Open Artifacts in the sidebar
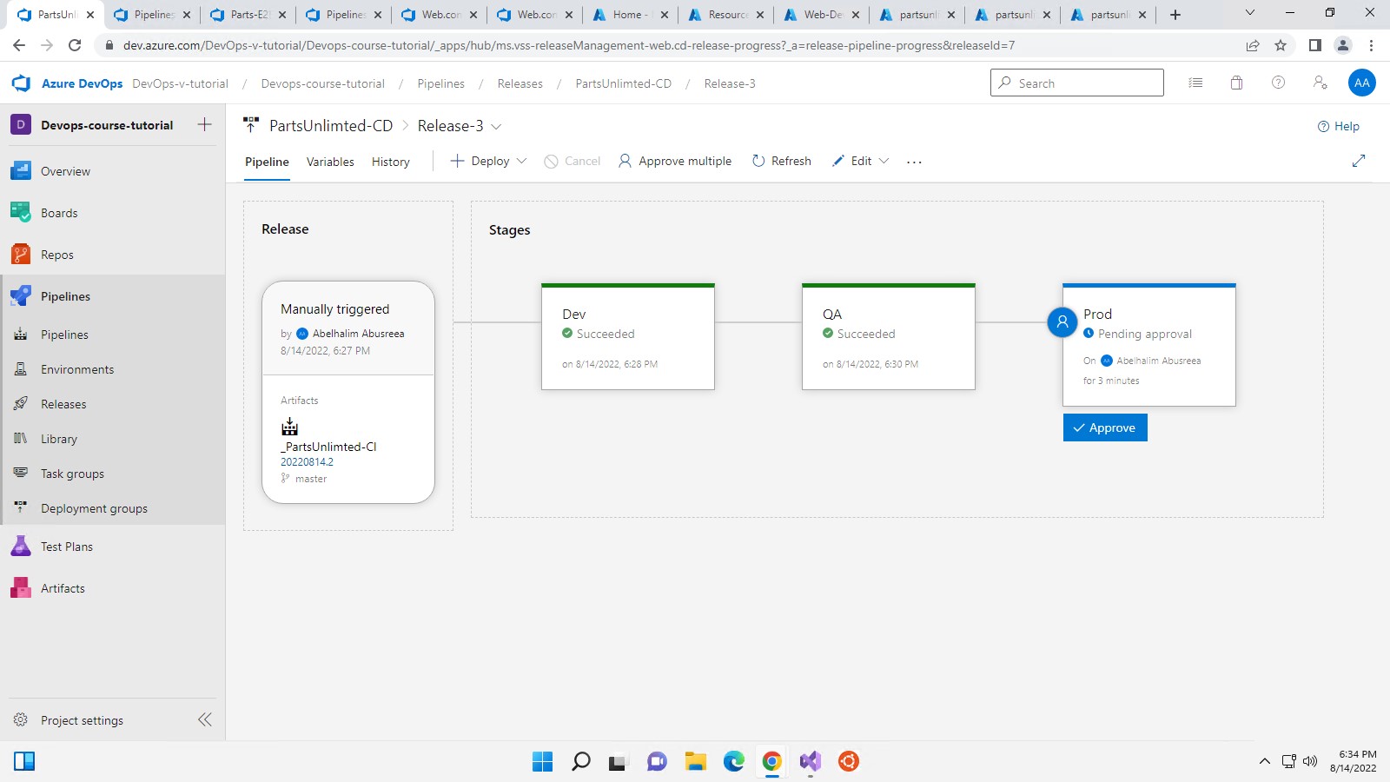 point(63,588)
